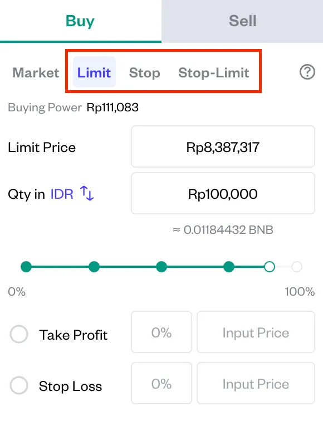This screenshot has width=323, height=436.
Task: Select the Stop-Limit order type
Action: point(214,73)
